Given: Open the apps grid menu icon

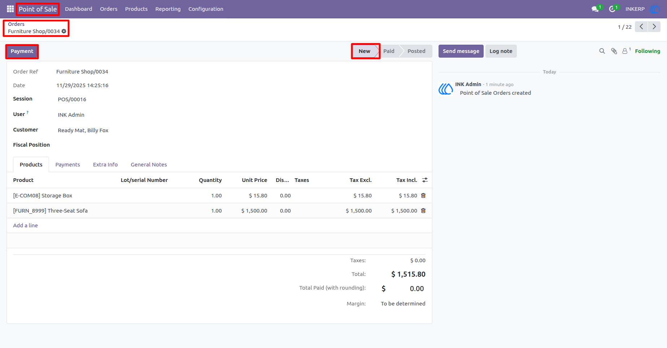Looking at the screenshot, I should click(x=10, y=9).
